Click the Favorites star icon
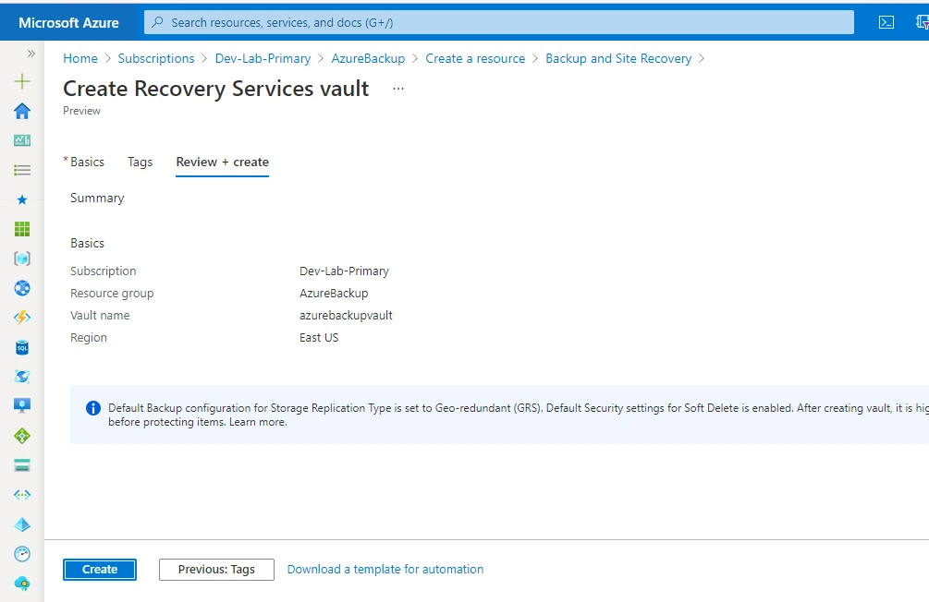The image size is (929, 602). (x=22, y=199)
